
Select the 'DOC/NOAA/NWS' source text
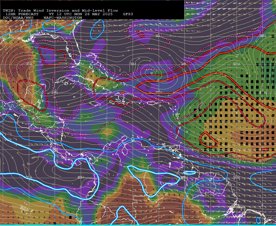click(18, 18)
